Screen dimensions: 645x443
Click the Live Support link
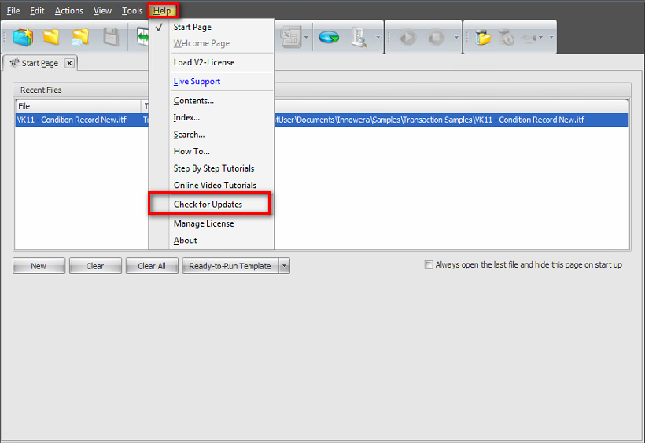tap(197, 82)
